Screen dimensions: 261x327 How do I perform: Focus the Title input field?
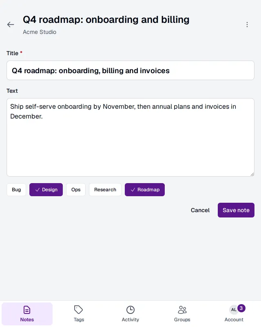(130, 70)
